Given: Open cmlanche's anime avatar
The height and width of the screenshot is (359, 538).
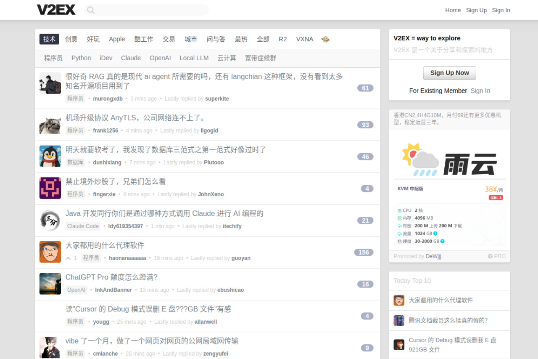Looking at the screenshot, I should tap(50, 348).
